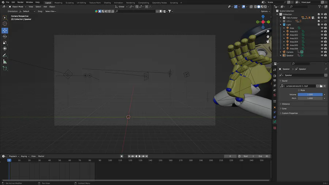
Task: Enable the Mute checkbox for the sound
Action: point(299,90)
